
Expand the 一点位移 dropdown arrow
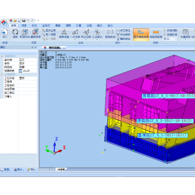tap(75, 39)
